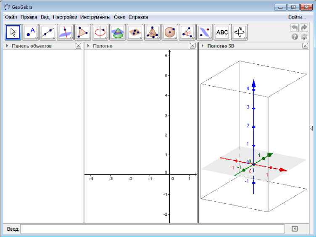The width and height of the screenshot is (316, 237).
Task: Open the Инструменты menu
Action: pyautogui.click(x=95, y=17)
